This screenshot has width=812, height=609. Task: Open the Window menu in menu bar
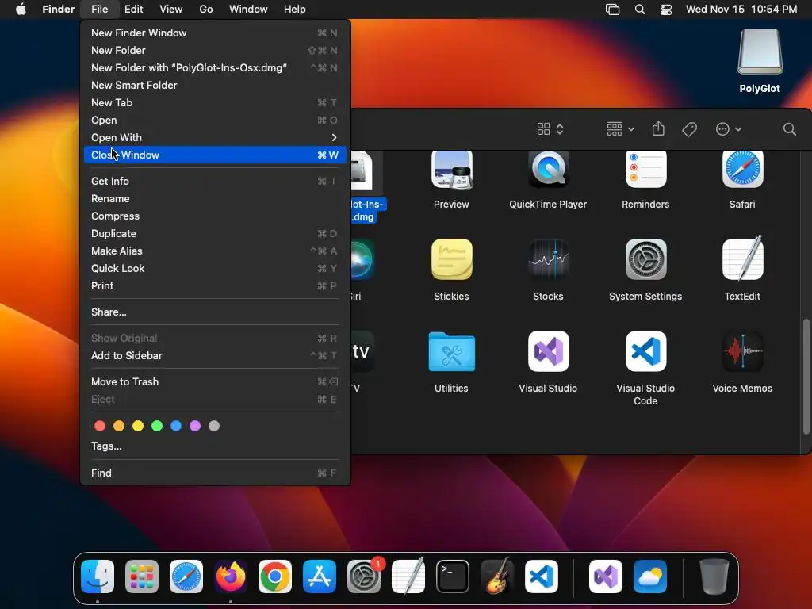248,10
